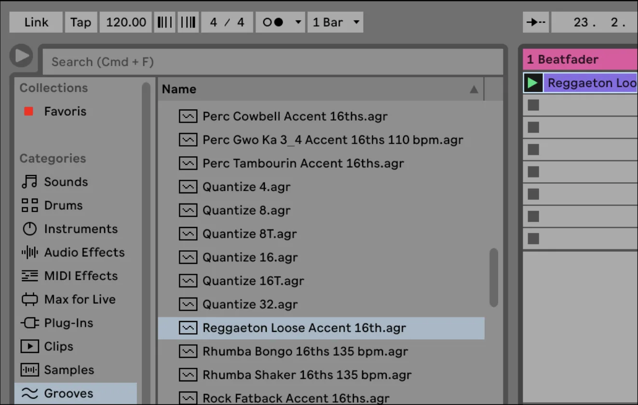Select Reggaeton Loose Accent 16th.agr file
This screenshot has height=405, width=638.
coord(321,328)
